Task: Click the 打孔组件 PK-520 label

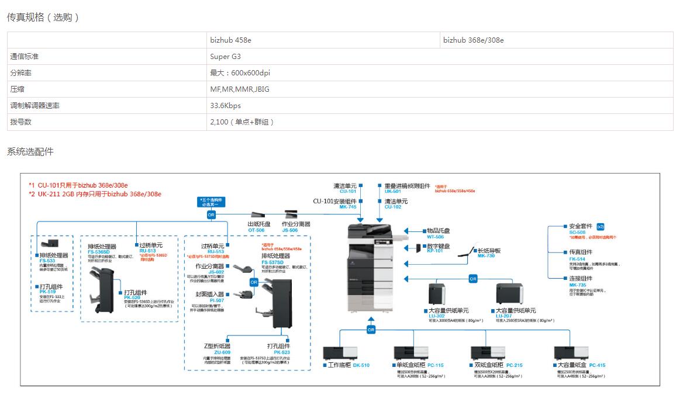Action: tap(135, 294)
